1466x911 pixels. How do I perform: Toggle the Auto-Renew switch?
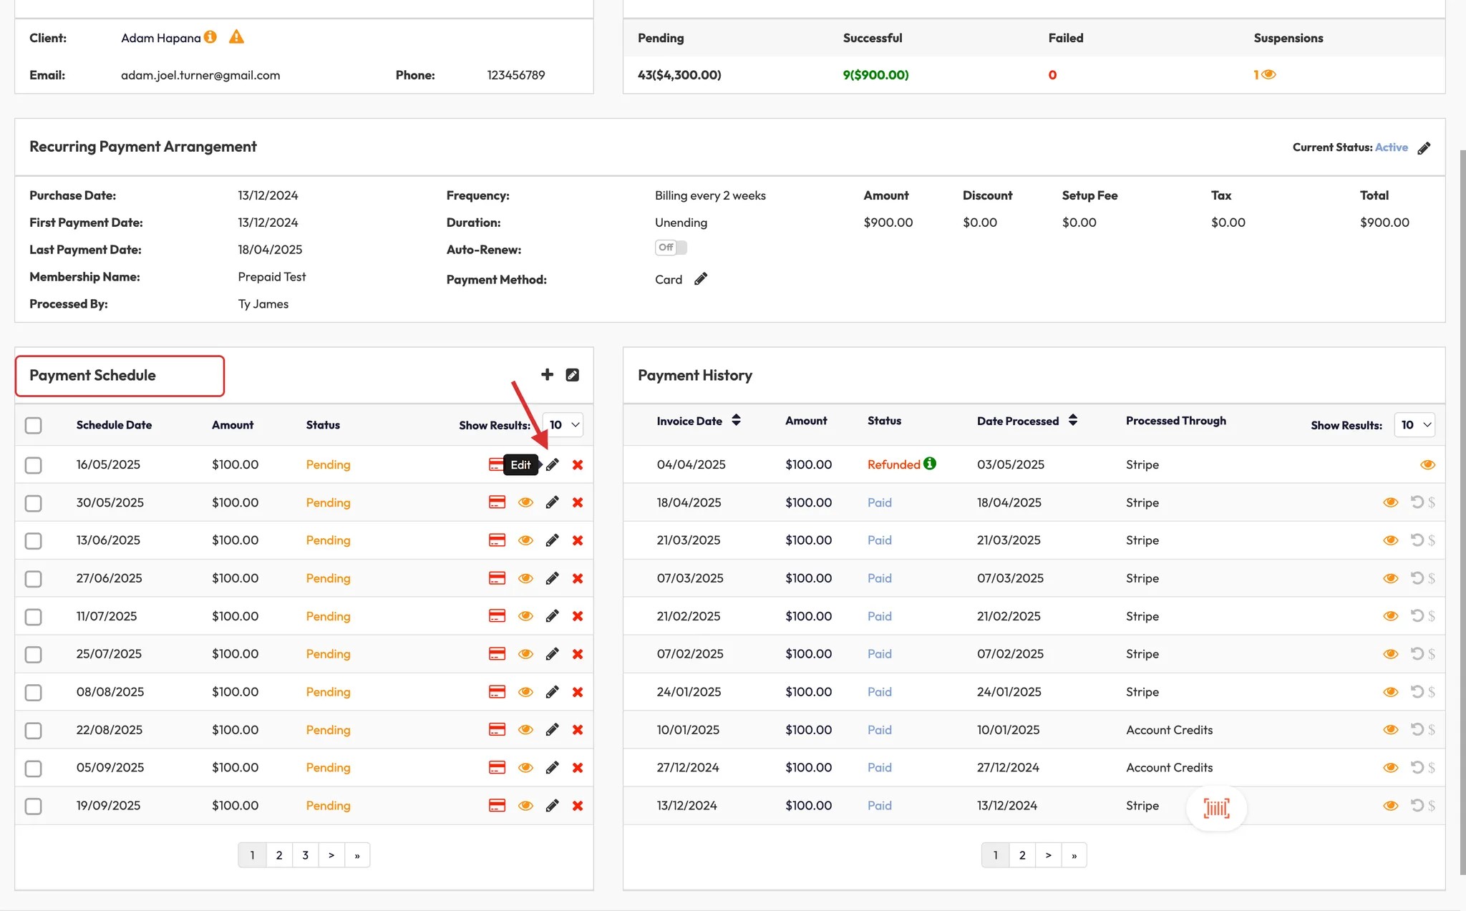pos(671,248)
